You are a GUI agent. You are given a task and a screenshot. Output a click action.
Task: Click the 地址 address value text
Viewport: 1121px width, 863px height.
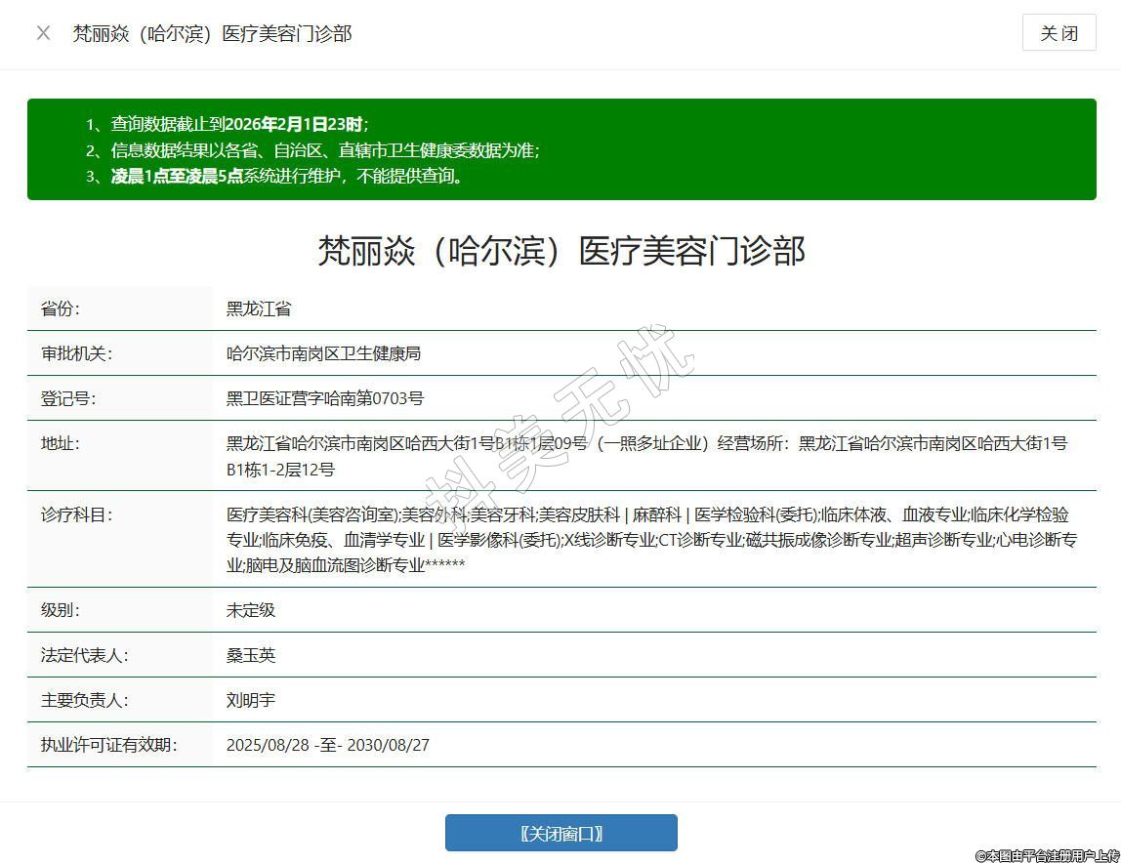[646, 456]
